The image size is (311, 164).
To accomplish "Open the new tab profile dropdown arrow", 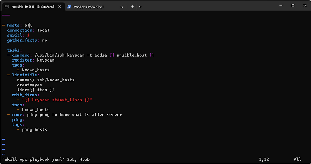I will coord(140,7).
